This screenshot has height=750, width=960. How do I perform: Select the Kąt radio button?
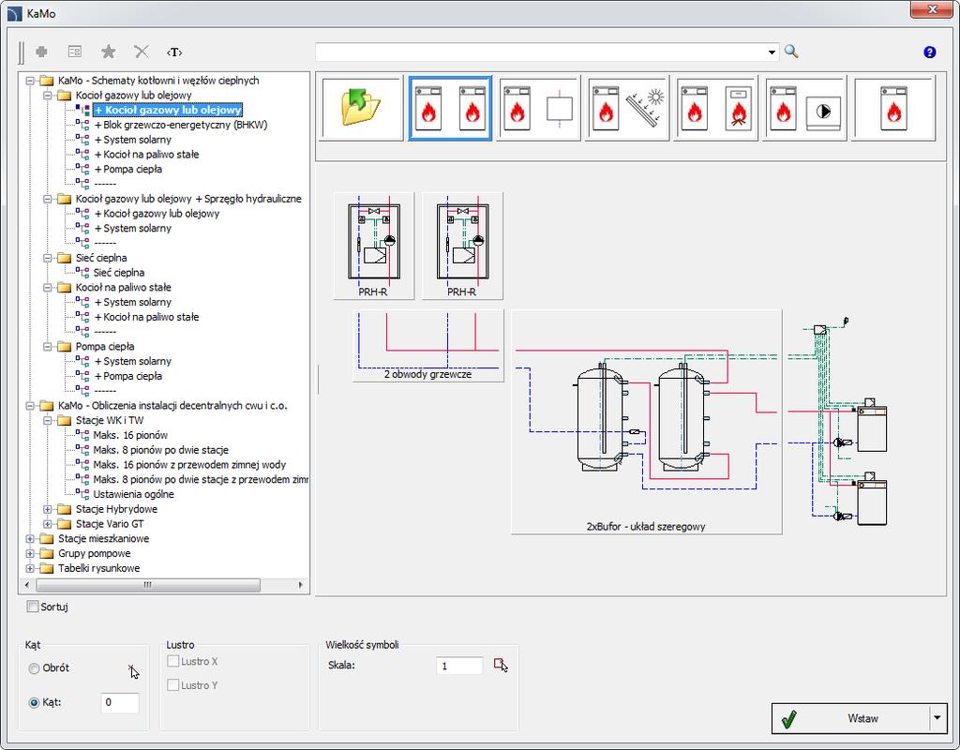(x=35, y=703)
